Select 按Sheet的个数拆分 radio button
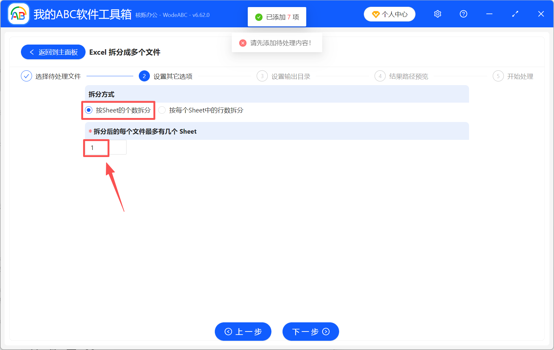The width and height of the screenshot is (554, 350). point(89,110)
